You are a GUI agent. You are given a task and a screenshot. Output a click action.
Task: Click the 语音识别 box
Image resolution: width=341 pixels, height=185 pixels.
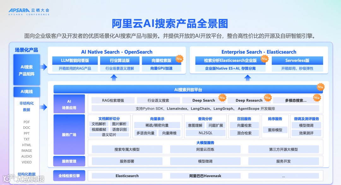pos(119,129)
